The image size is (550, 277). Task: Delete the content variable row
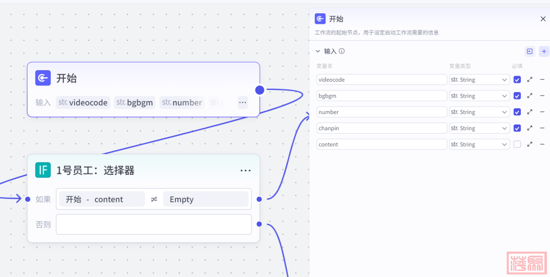pyautogui.click(x=542, y=144)
